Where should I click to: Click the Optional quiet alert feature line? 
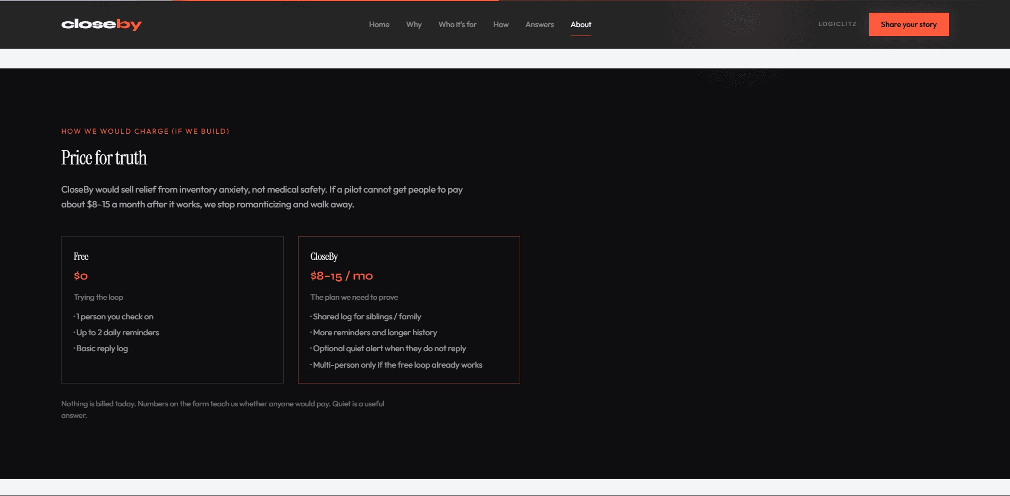click(388, 349)
